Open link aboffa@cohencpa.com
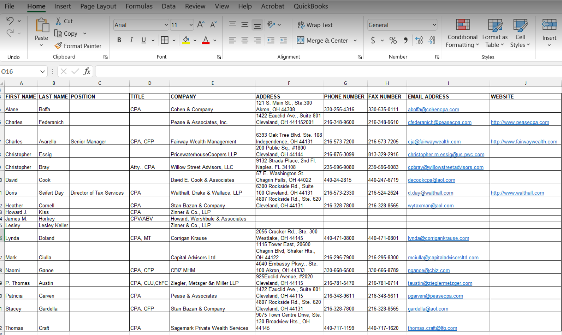Image resolution: width=562 pixels, height=335 pixels. click(433, 109)
